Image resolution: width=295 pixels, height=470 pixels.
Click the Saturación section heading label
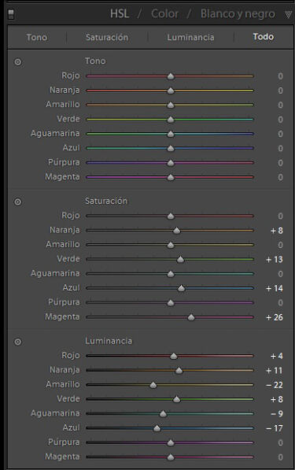106,201
